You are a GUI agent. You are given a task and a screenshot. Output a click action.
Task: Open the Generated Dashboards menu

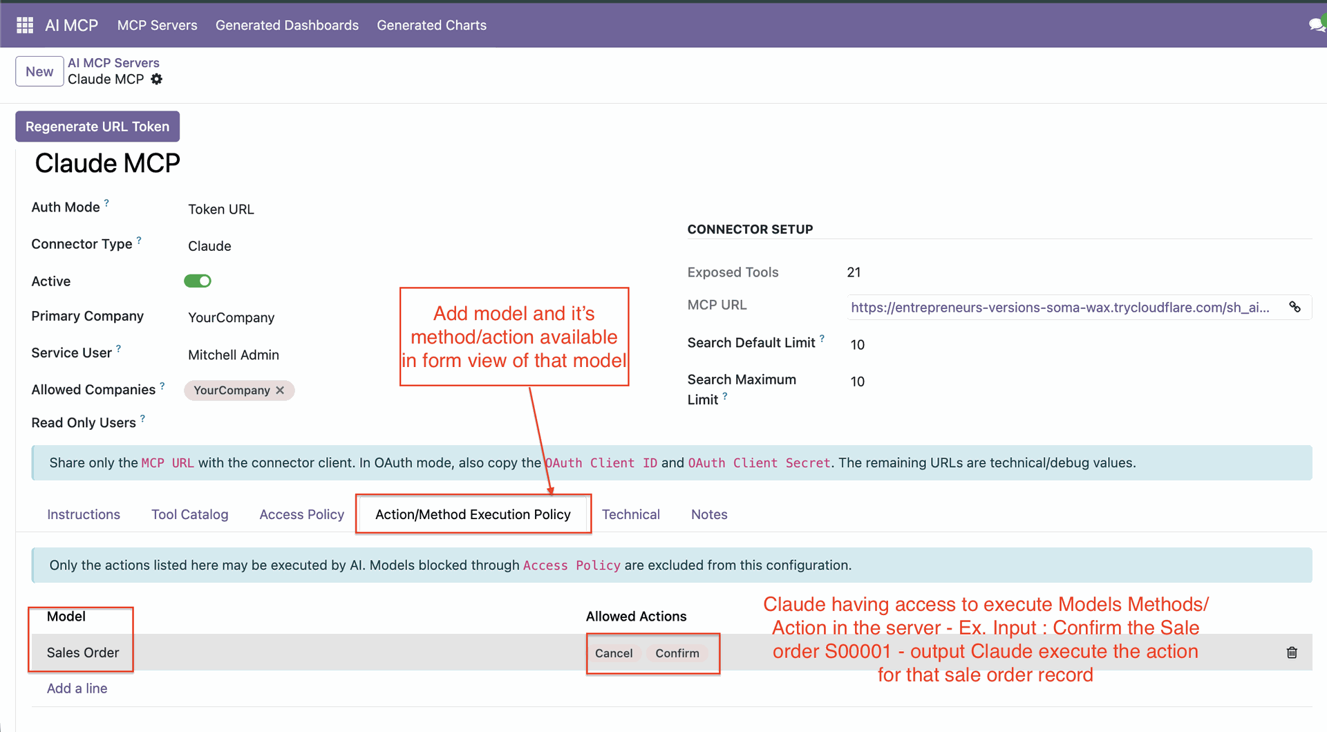pyautogui.click(x=287, y=26)
